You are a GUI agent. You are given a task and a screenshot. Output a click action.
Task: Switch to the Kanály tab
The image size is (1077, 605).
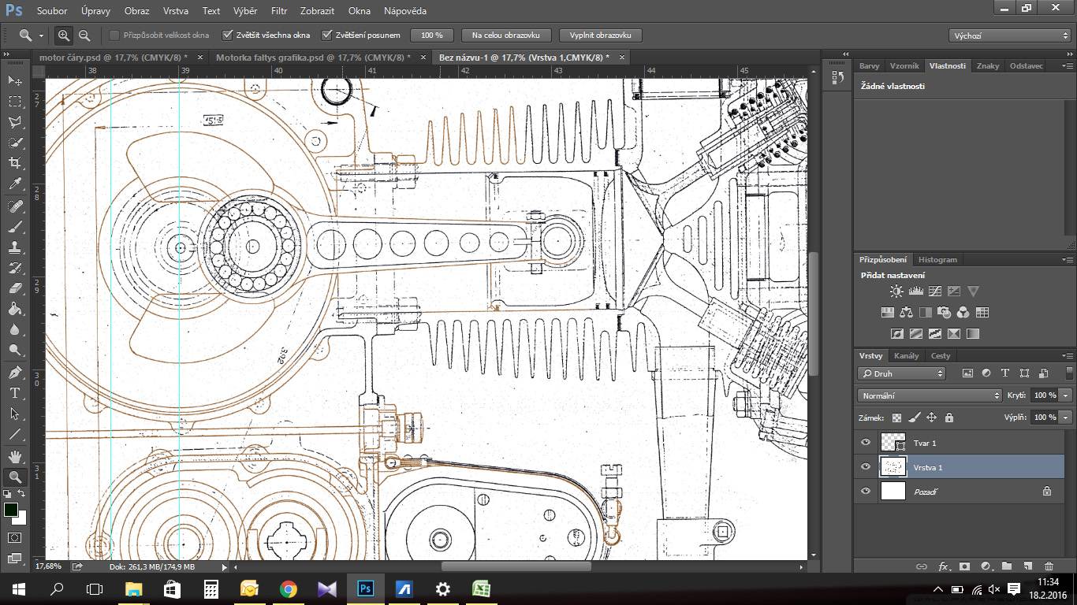[x=906, y=356]
